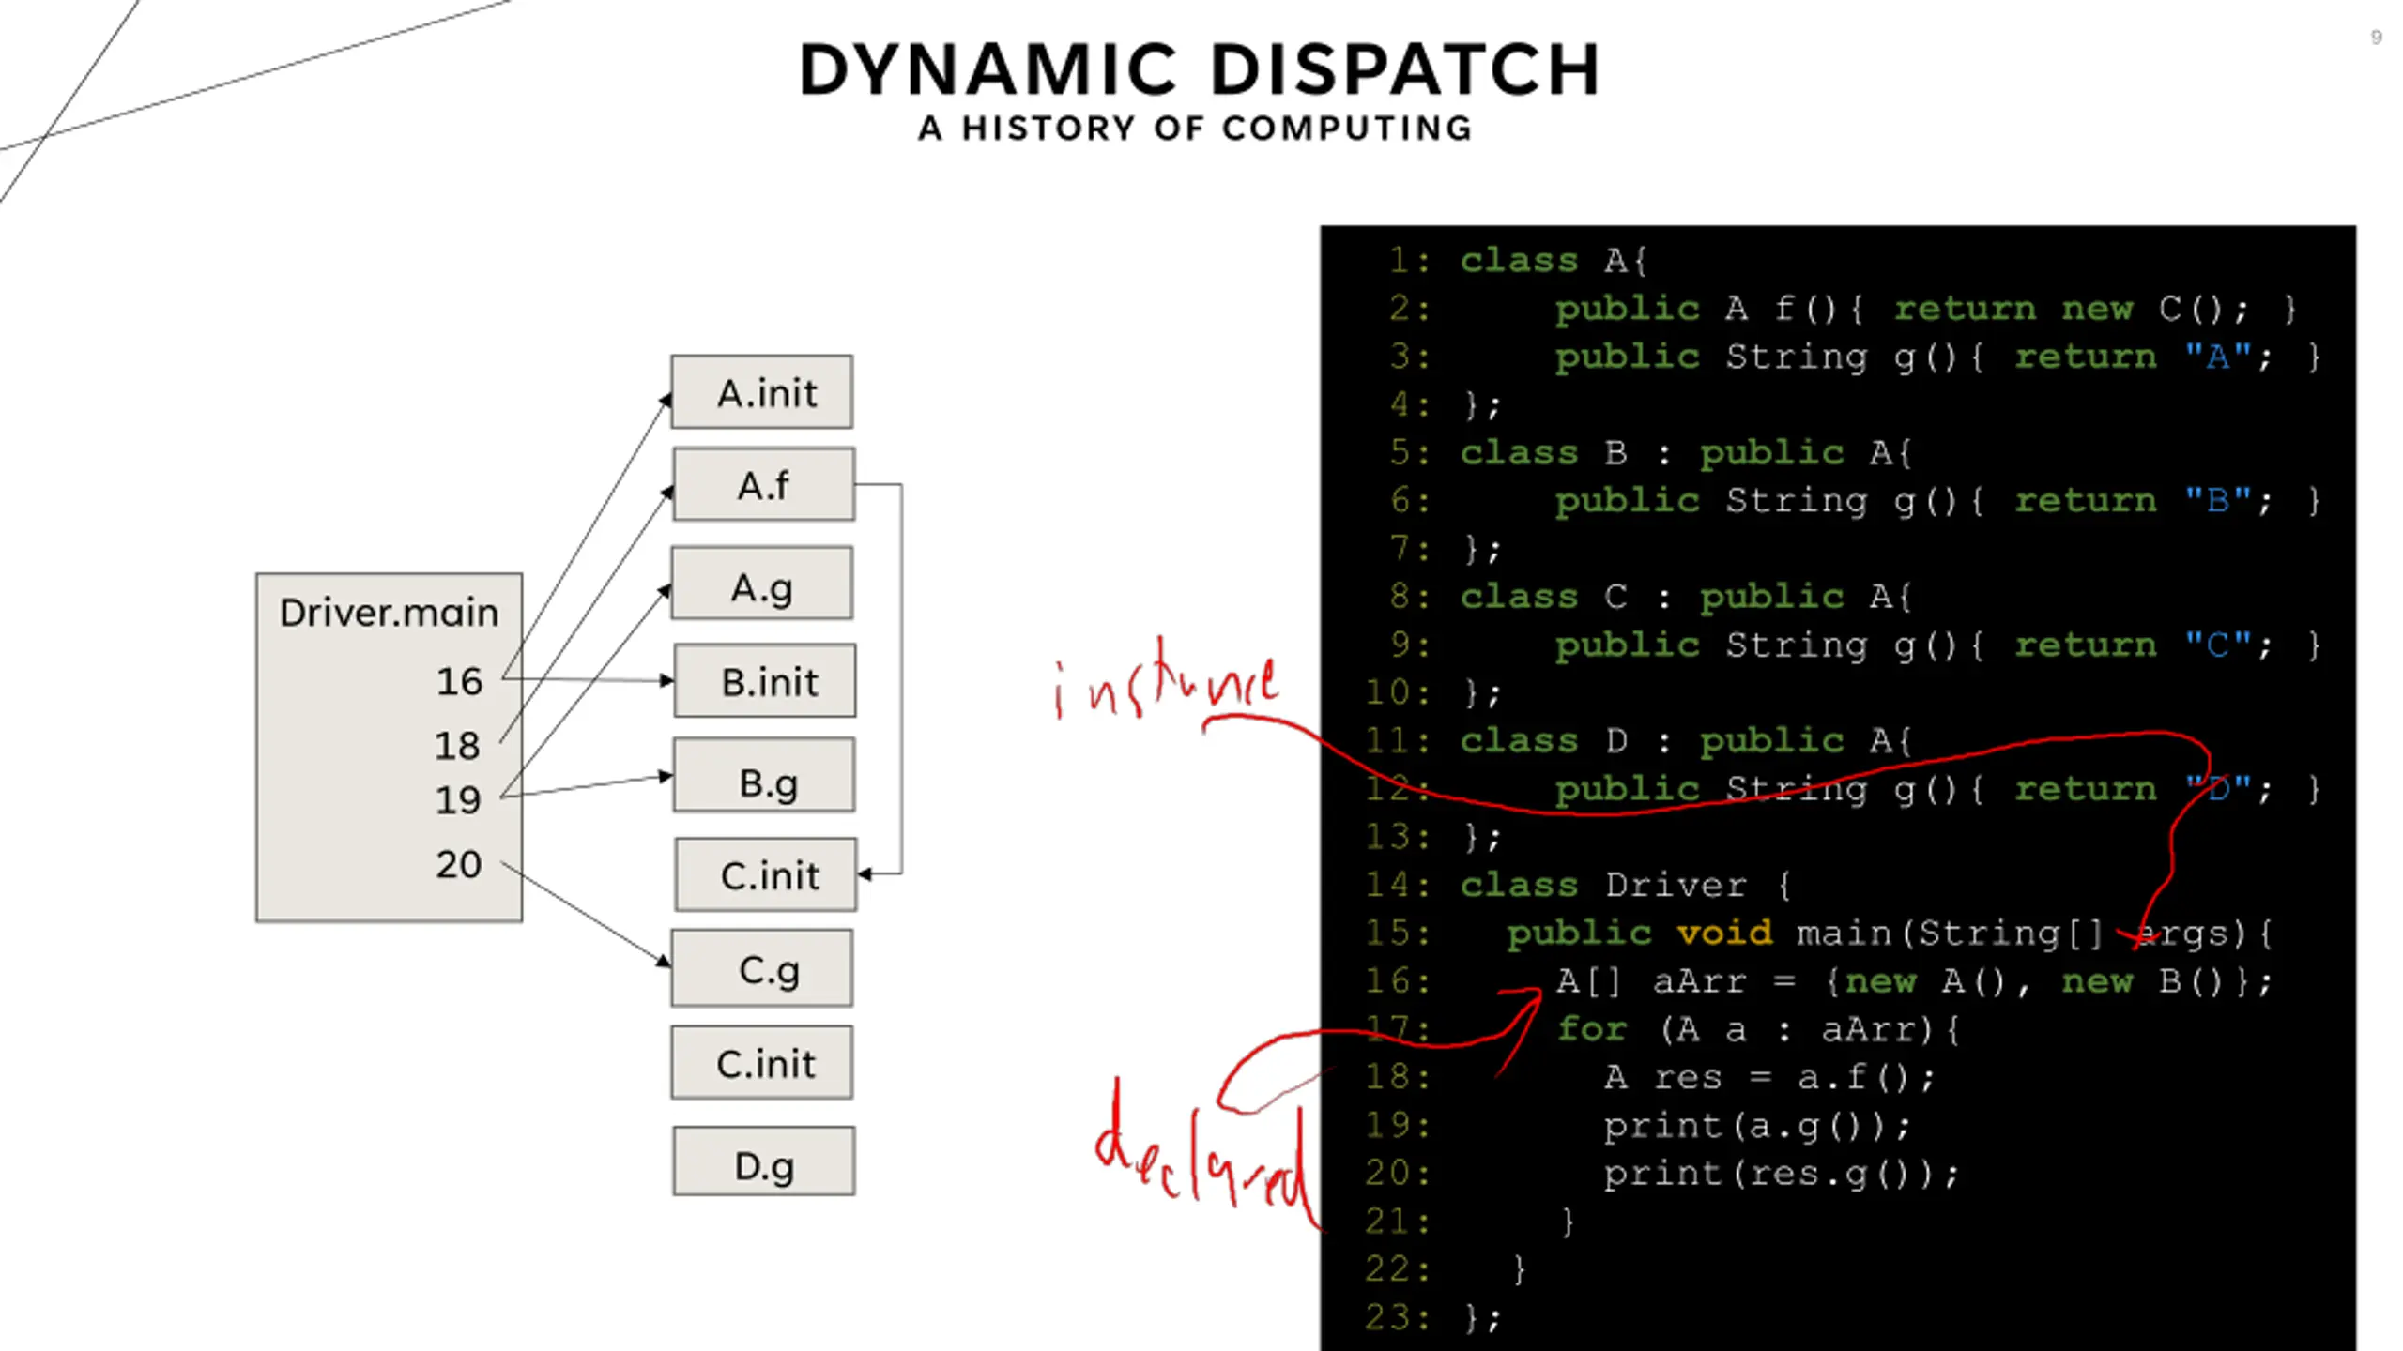The width and height of the screenshot is (2403, 1351).
Task: Click number 18 inside Driver.main box
Action: coord(457,746)
